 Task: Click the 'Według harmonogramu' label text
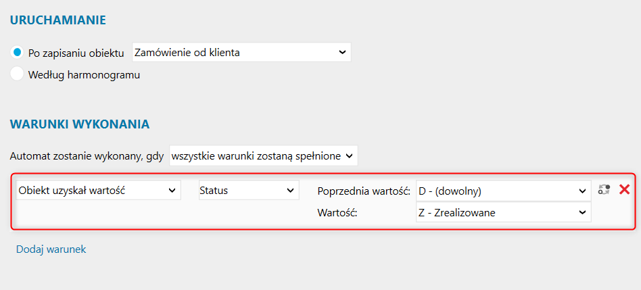(85, 75)
